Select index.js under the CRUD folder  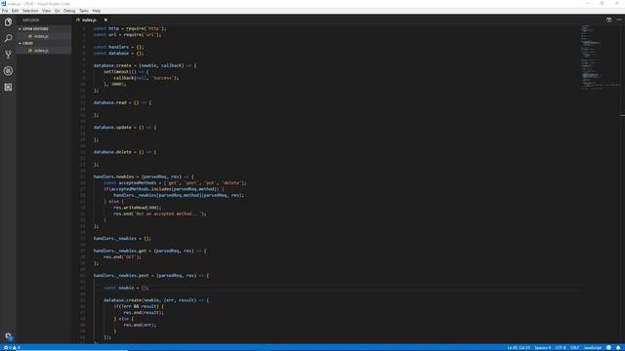(41, 51)
